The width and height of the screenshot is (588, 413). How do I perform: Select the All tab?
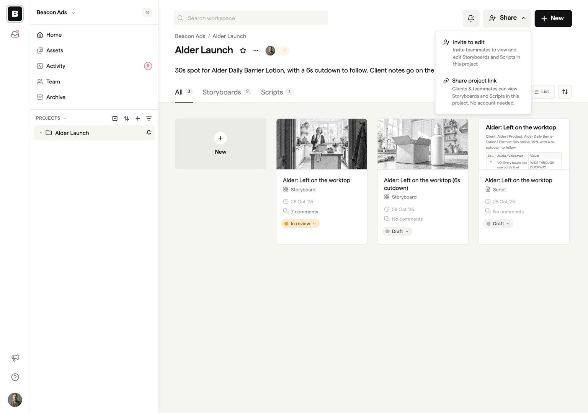tap(184, 92)
